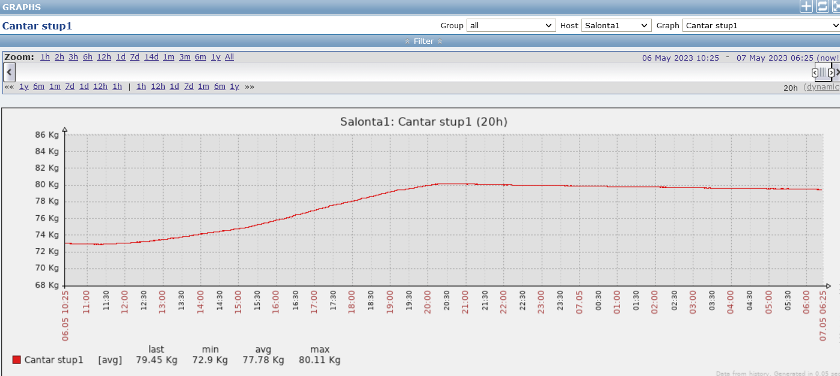840x376 pixels.
Task: Open the Graph dropdown showing Cantar stup1
Action: coord(761,26)
